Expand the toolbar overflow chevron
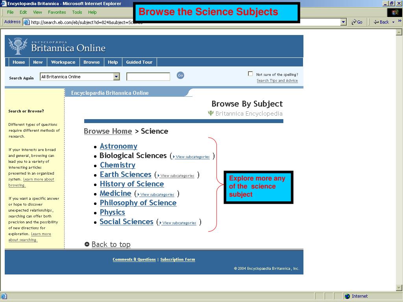 click(x=400, y=21)
